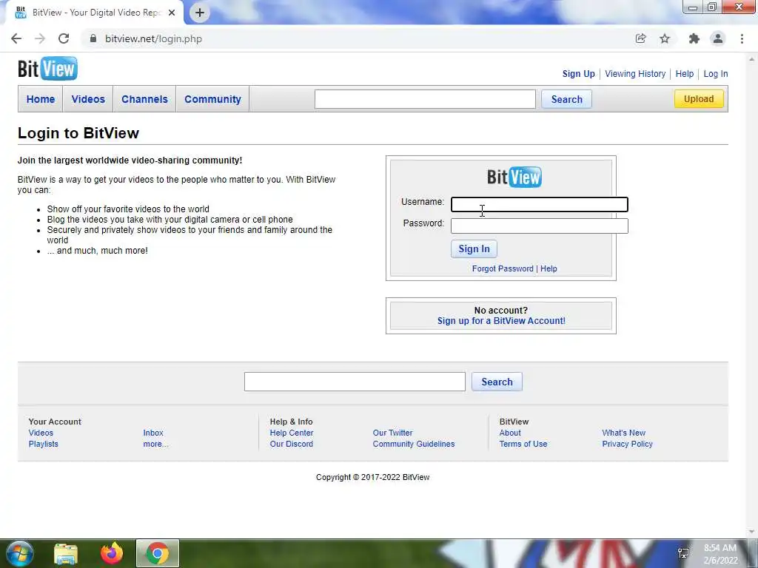The width and height of the screenshot is (758, 568).
Task: Open a new tab with the plus button
Action: [200, 13]
